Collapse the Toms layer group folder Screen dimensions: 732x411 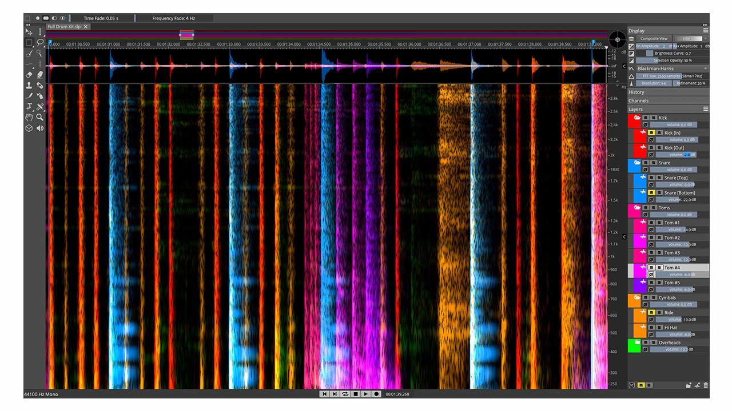pyautogui.click(x=637, y=207)
